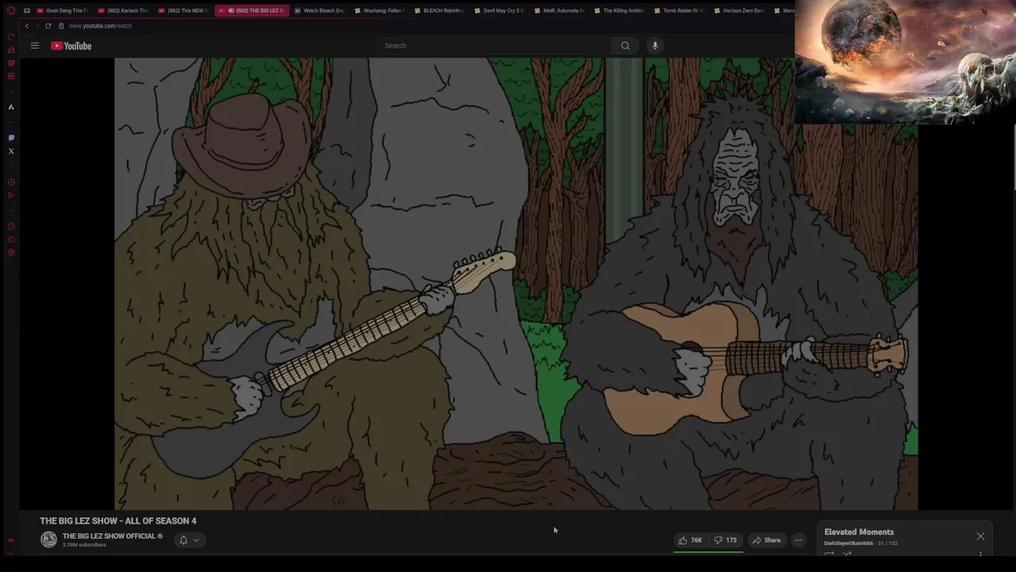This screenshot has width=1016, height=572.
Task: Open THE BIG LEZ SHOW OFFICIAL channel link
Action: click(109, 536)
